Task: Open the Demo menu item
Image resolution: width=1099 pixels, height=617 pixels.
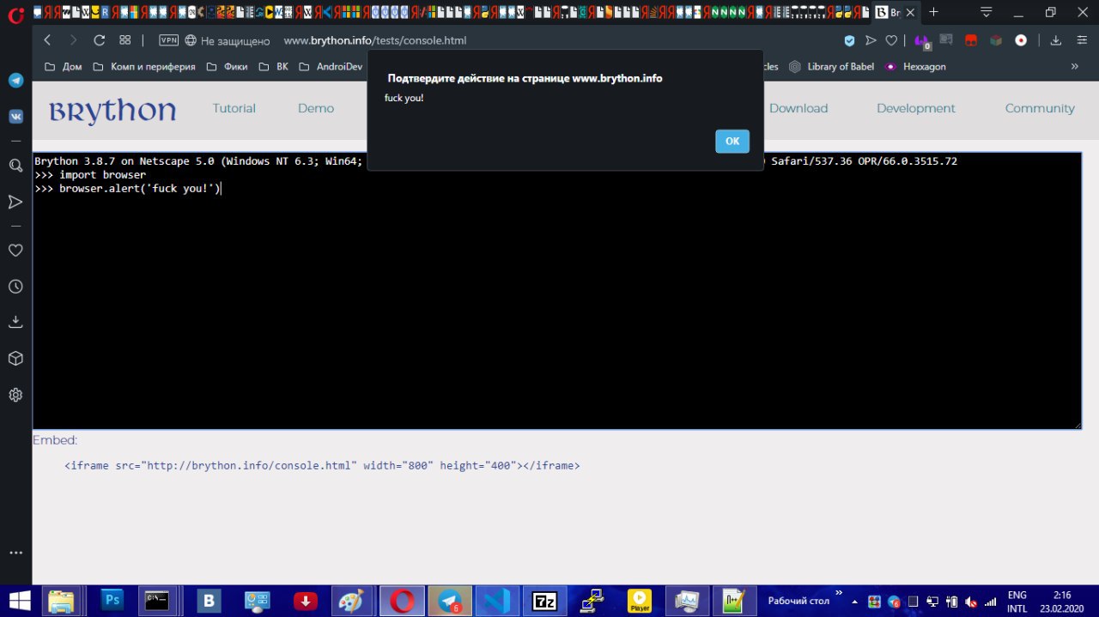Action: [316, 108]
